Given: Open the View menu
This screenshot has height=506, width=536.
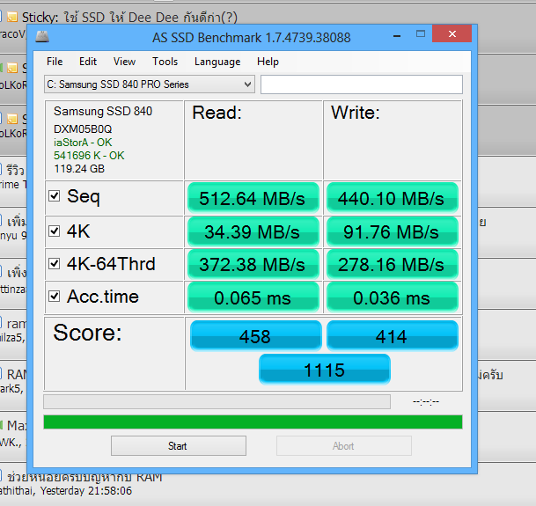Looking at the screenshot, I should (124, 62).
